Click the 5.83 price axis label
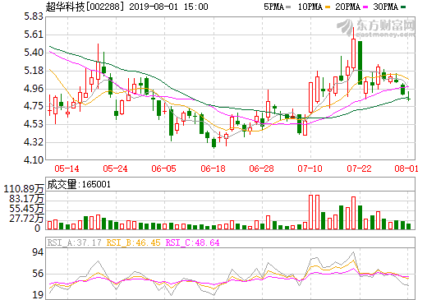The image size is (427, 300). 34,16
